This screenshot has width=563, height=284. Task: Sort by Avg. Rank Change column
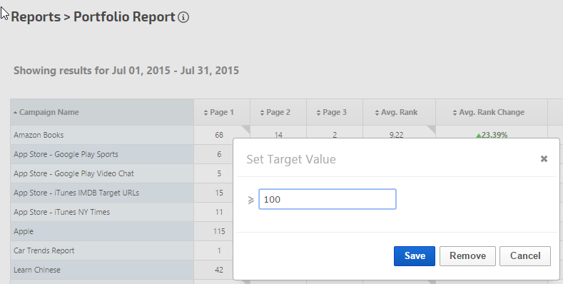click(489, 112)
